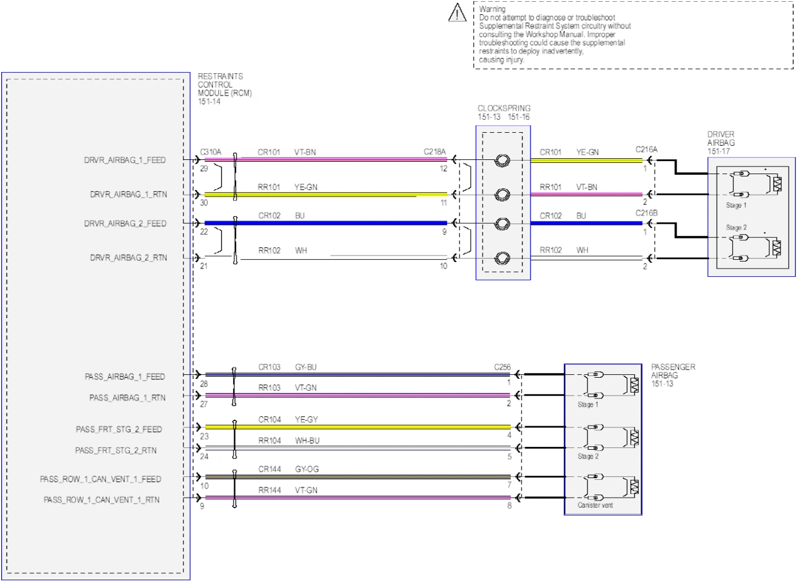Click the CR144 circuit number
Image resolution: width=797 pixels, height=582 pixels.
[x=270, y=469]
